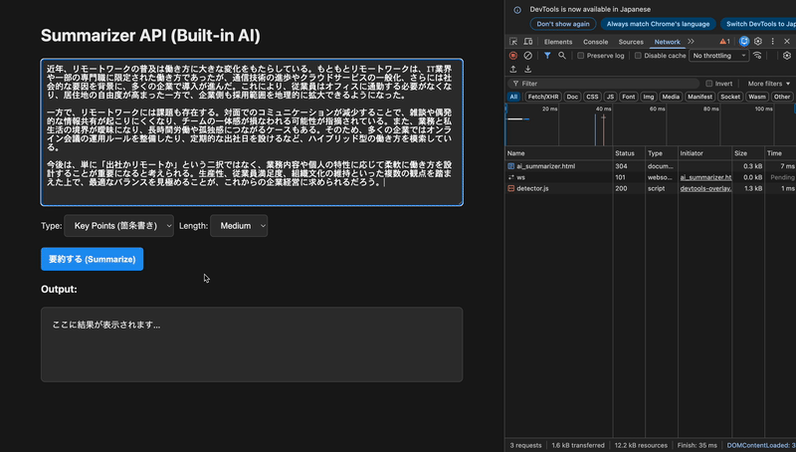Select the ai_summarizer.html request row name
The height and width of the screenshot is (452, 796).
545,166
